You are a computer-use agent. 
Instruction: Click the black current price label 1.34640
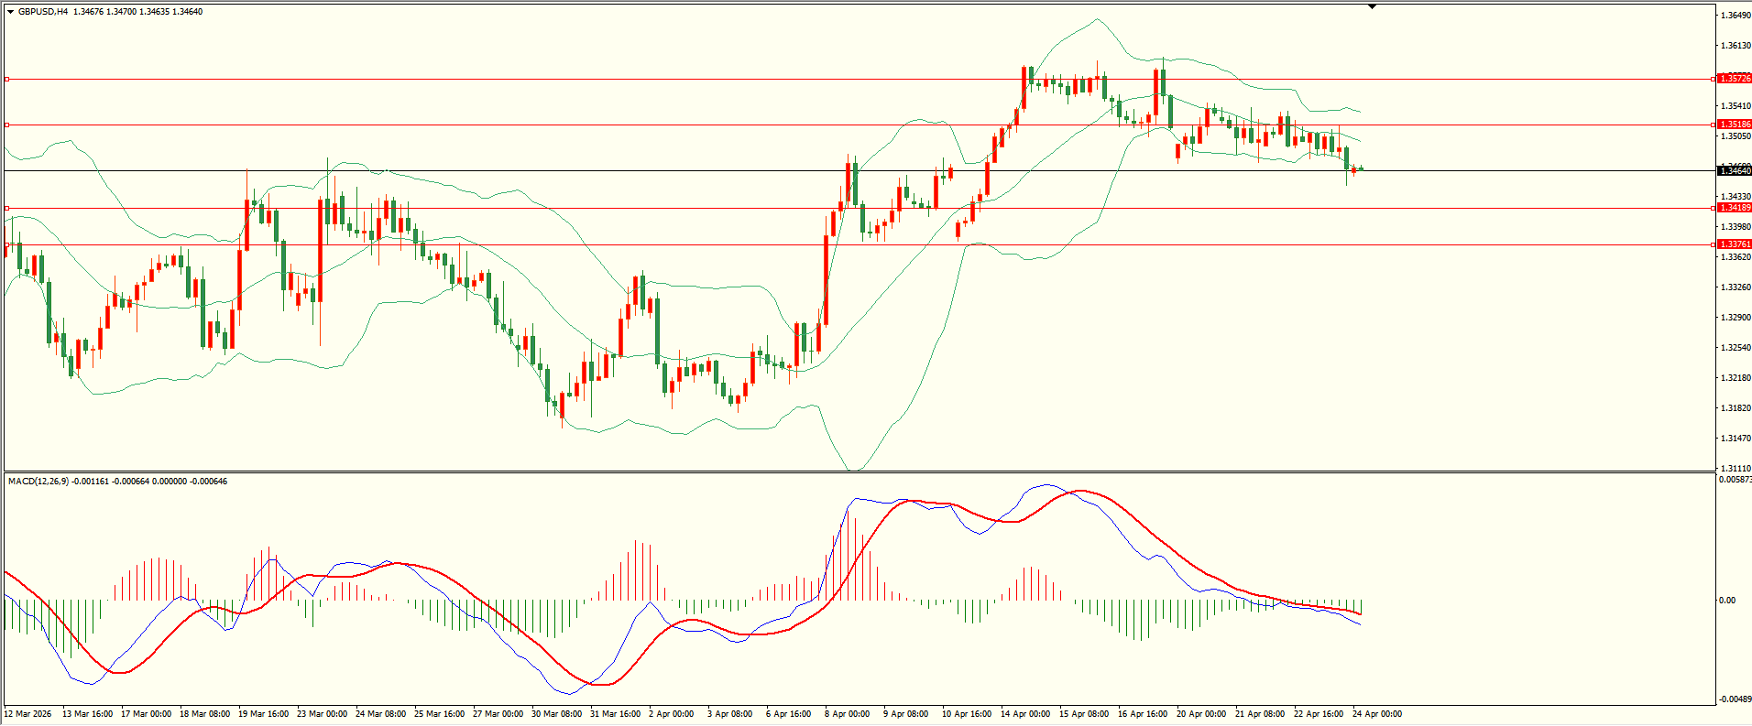click(x=1734, y=171)
